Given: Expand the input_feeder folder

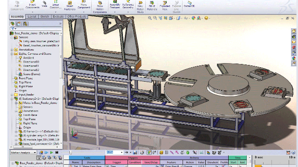Looking at the screenshot, I should pyautogui.click(x=12, y=95).
